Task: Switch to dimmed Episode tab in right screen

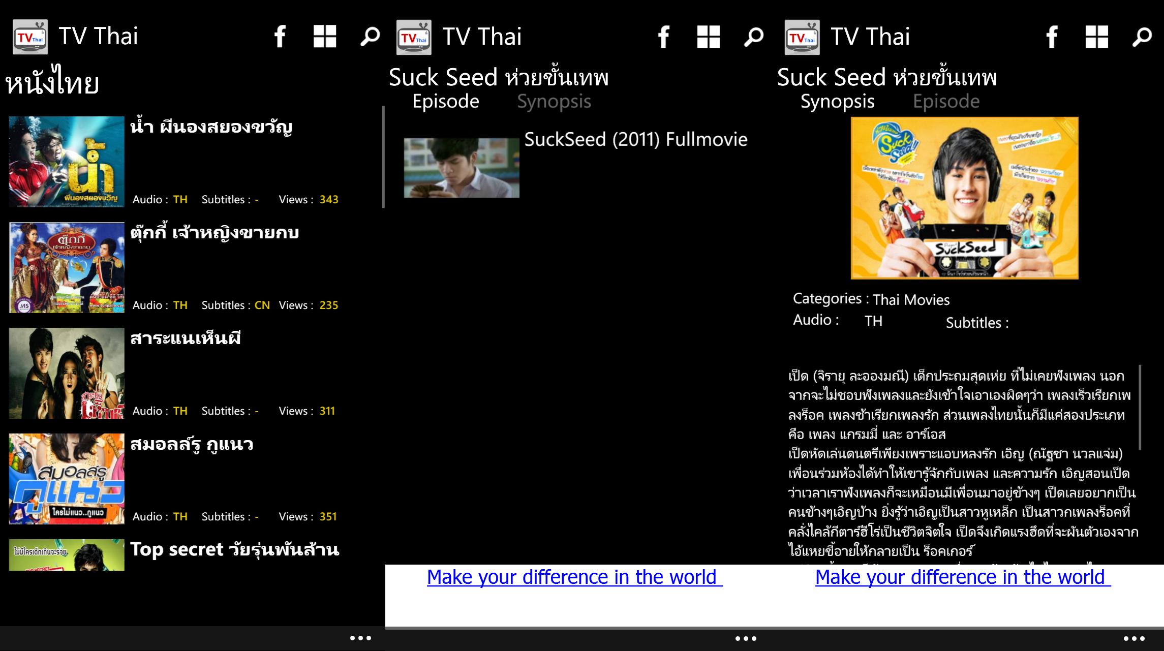Action: tap(946, 102)
